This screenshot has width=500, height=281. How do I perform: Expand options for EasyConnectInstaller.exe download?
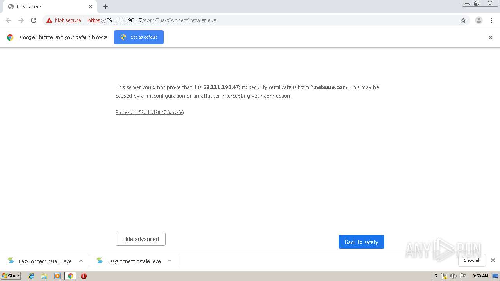[x=170, y=261]
